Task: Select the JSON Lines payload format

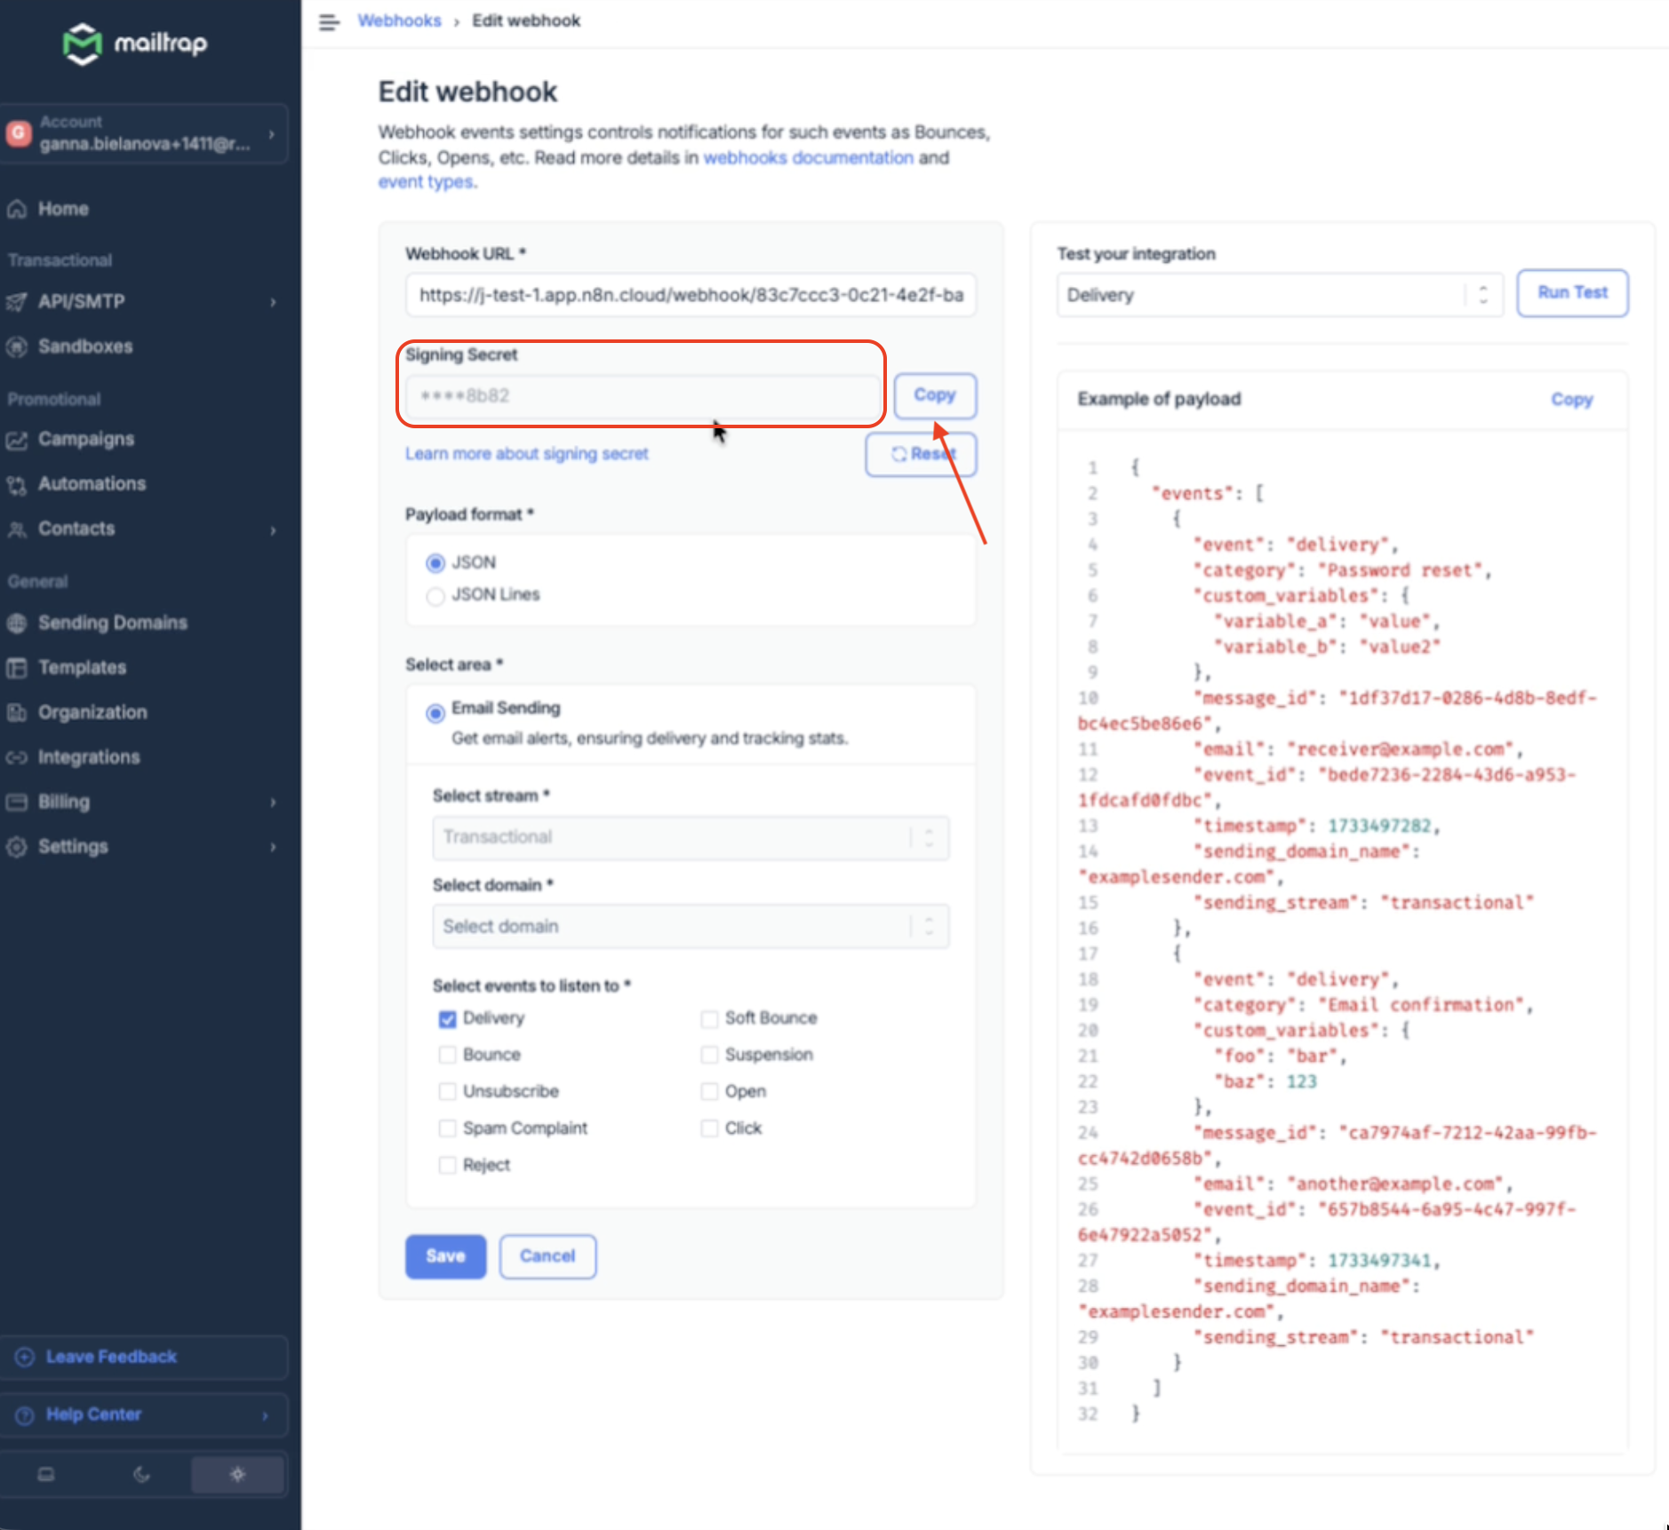Action: (435, 595)
